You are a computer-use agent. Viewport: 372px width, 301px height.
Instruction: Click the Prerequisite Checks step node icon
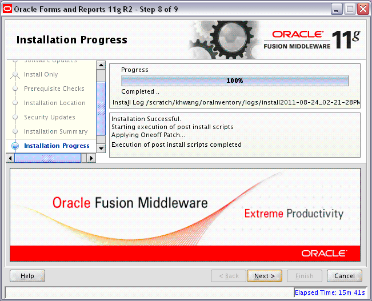[15, 89]
